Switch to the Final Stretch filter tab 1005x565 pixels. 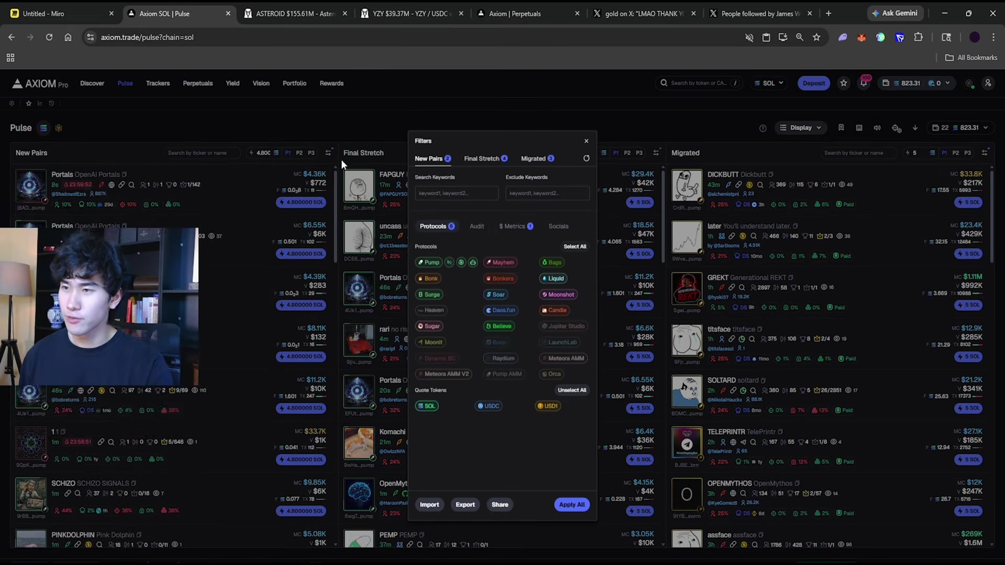(486, 159)
